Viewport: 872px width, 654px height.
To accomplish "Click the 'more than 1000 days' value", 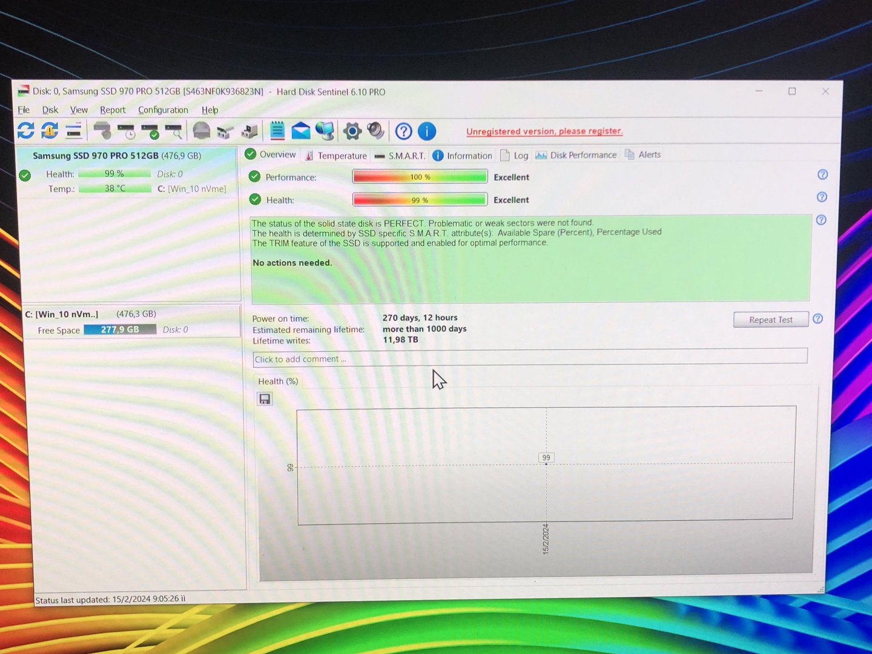I will pos(424,329).
